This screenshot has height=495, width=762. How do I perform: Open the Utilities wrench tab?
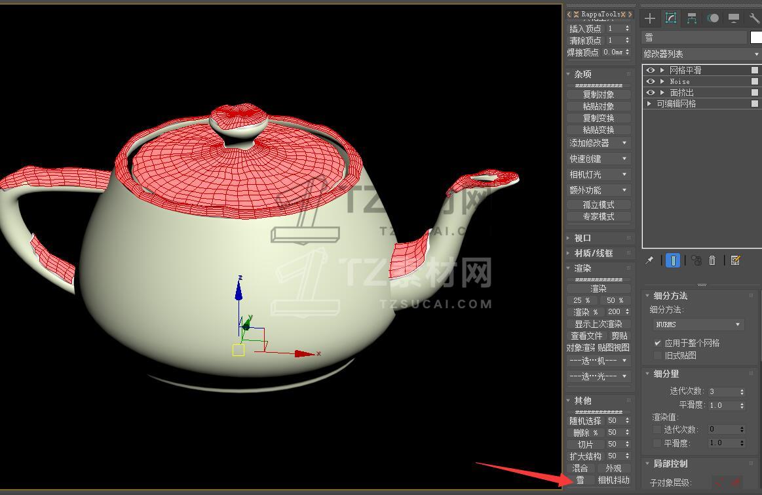click(754, 18)
